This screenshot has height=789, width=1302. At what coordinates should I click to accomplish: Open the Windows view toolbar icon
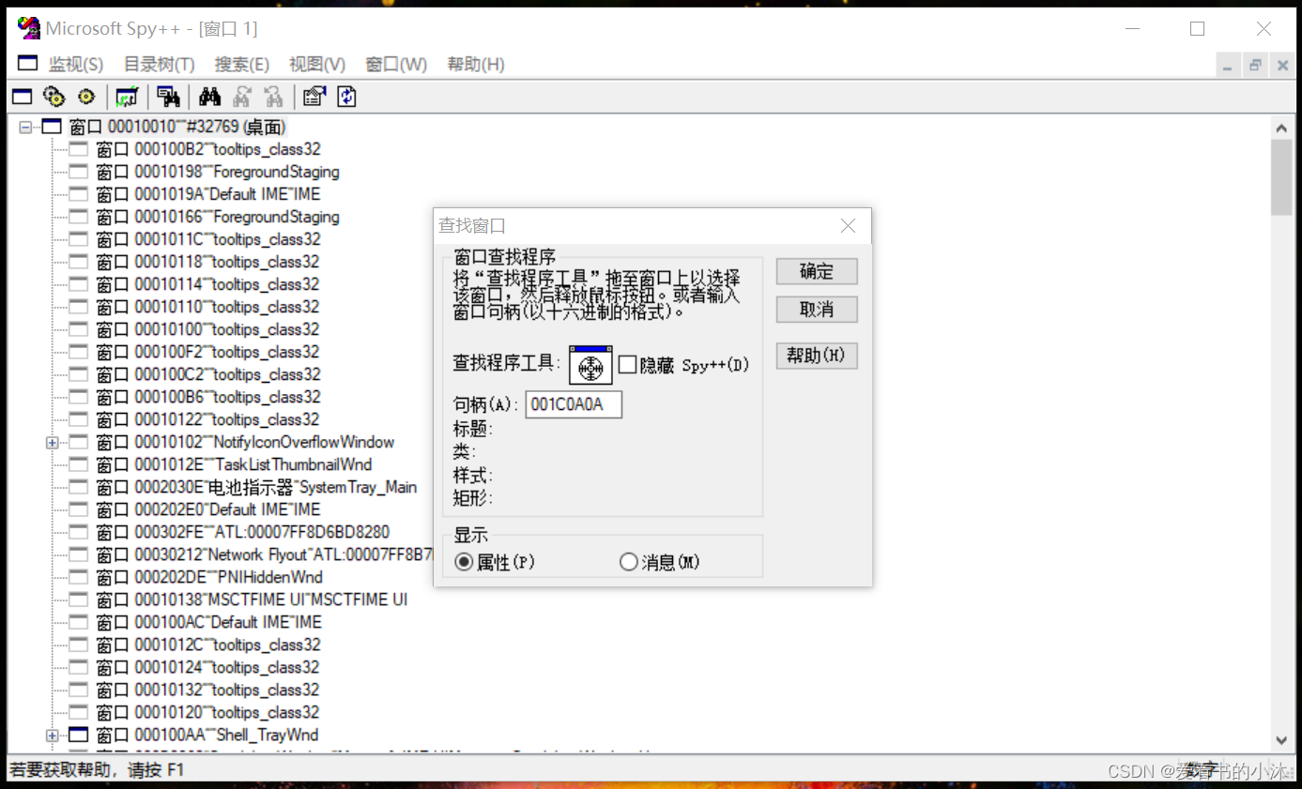(x=22, y=97)
